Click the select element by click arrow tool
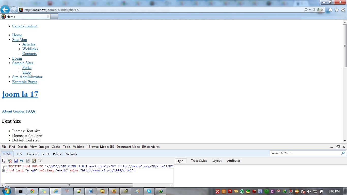 4,161
